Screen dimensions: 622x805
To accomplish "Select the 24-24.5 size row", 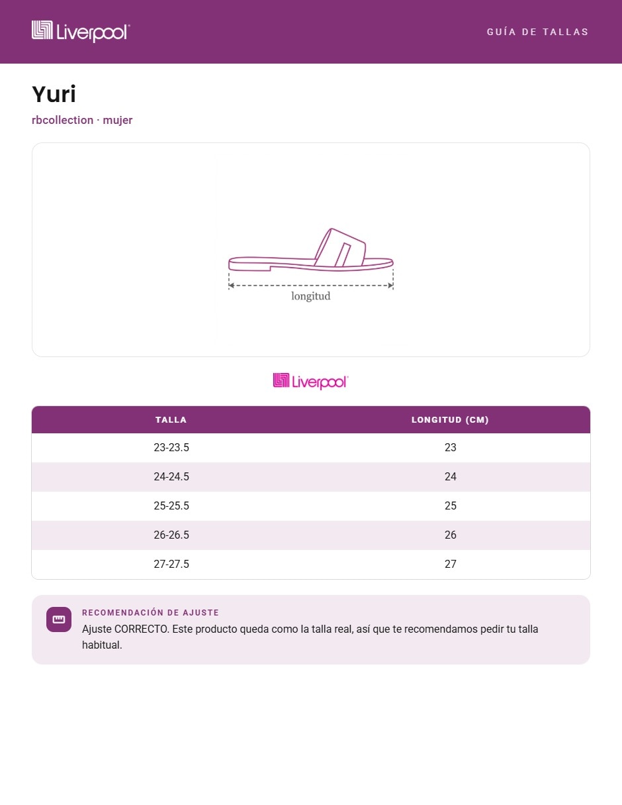I will pos(311,477).
